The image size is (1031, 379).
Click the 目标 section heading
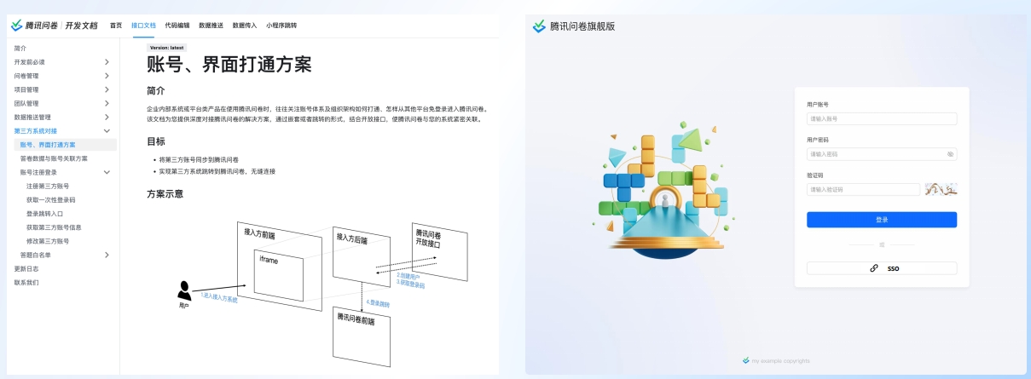coord(156,141)
